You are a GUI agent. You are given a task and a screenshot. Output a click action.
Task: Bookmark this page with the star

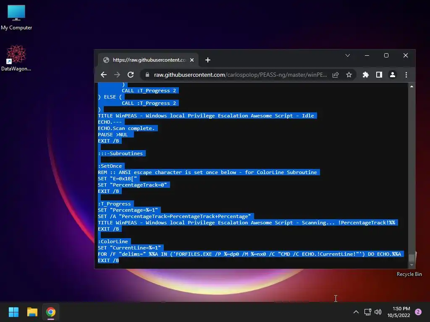pos(349,75)
